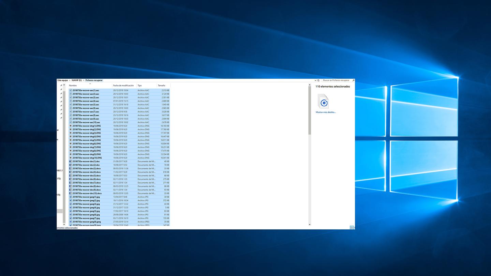Click the details view icon in the status bar
The width and height of the screenshot is (491, 276).
point(352,228)
